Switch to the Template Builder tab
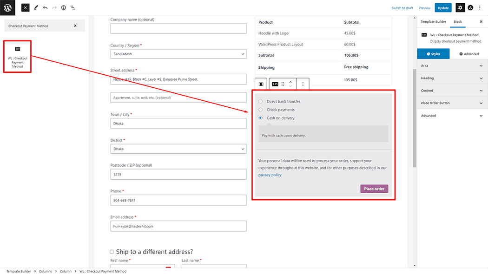The width and height of the screenshot is (488, 274). (x=433, y=22)
